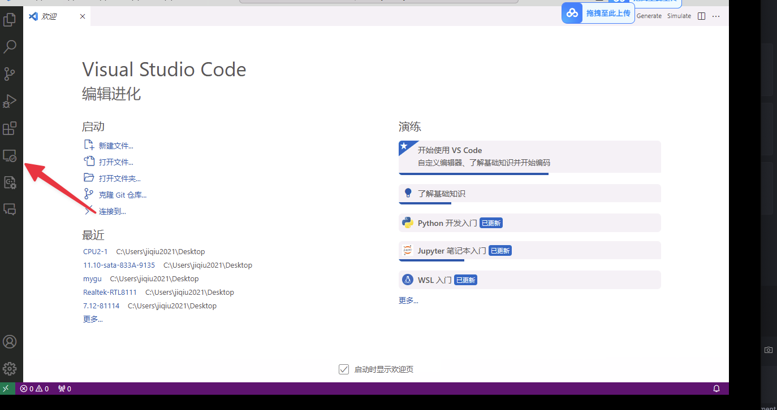The width and height of the screenshot is (777, 410).
Task: Show errors and warnings in status bar
Action: pyautogui.click(x=34, y=389)
